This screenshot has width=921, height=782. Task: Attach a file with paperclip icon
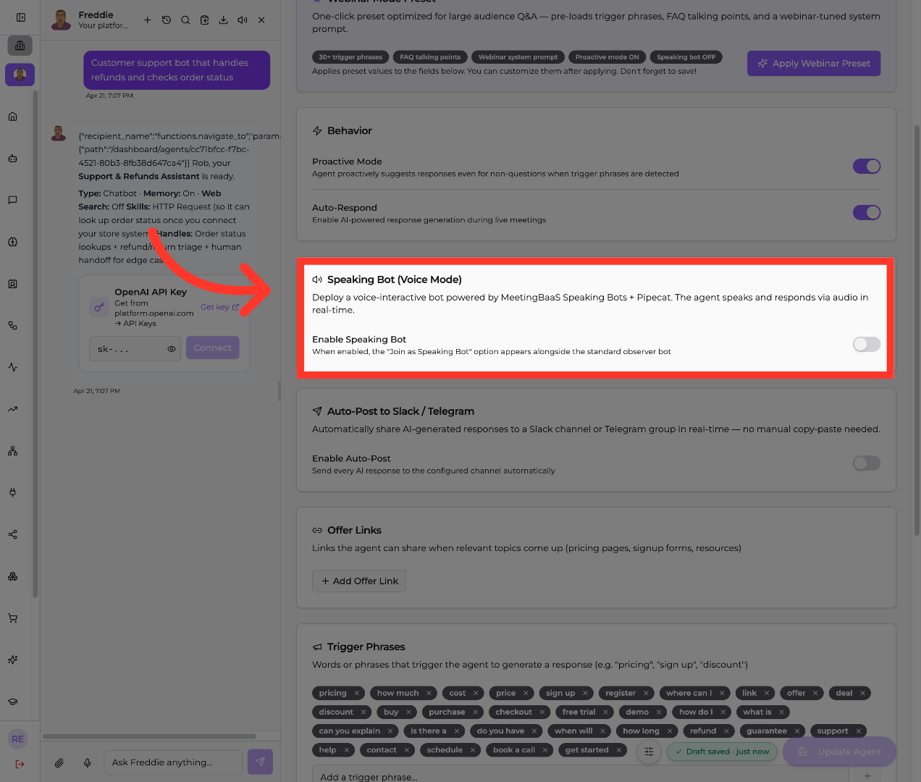click(59, 762)
